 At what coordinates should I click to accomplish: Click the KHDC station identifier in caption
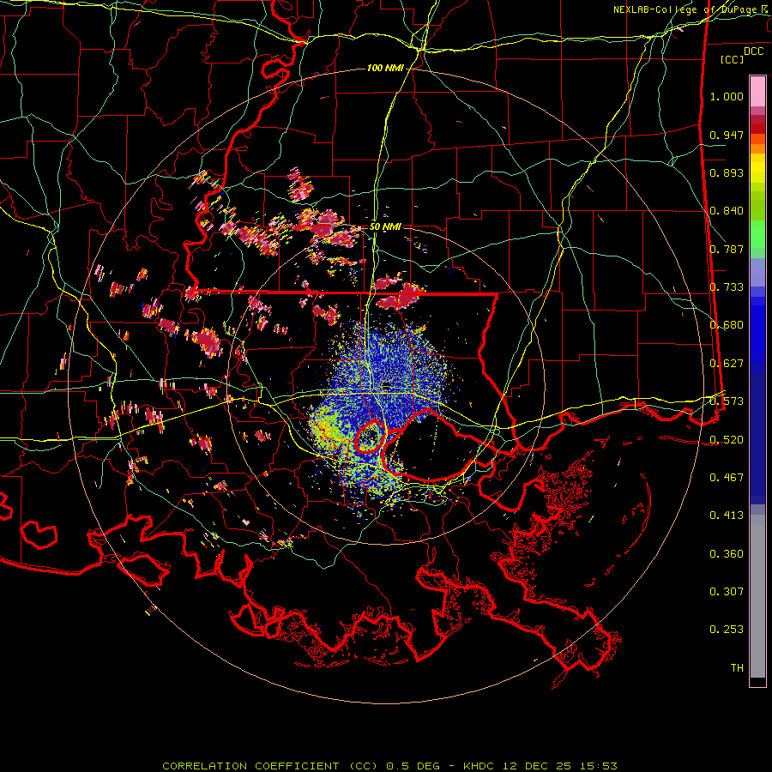(x=479, y=766)
